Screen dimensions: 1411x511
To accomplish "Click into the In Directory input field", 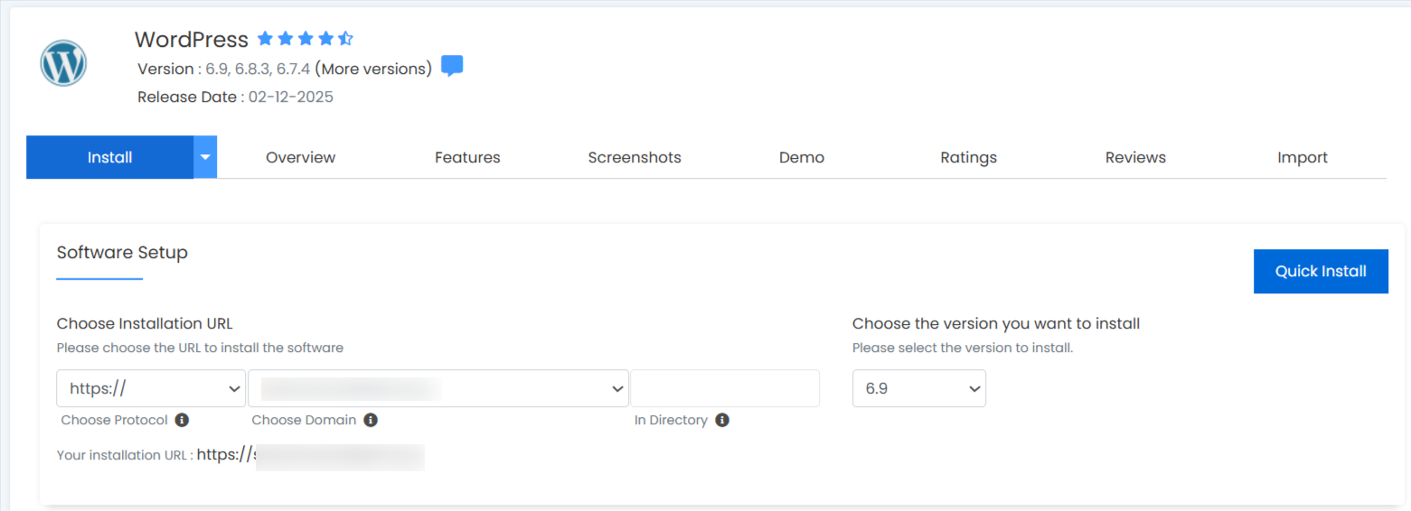I will (725, 388).
